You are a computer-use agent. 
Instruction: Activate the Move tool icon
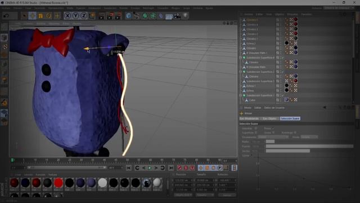pos(33,16)
